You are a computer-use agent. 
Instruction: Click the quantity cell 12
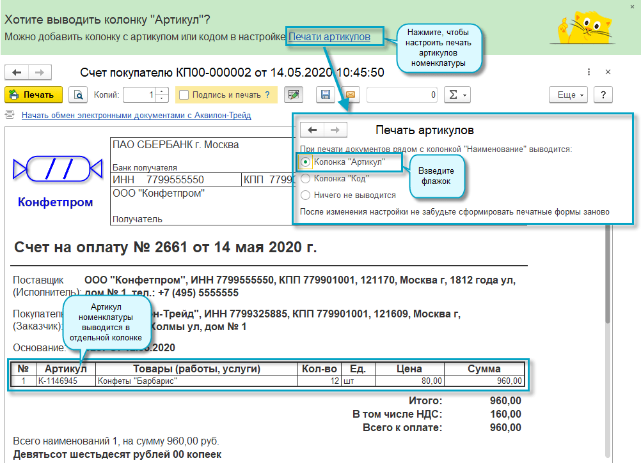coord(319,381)
